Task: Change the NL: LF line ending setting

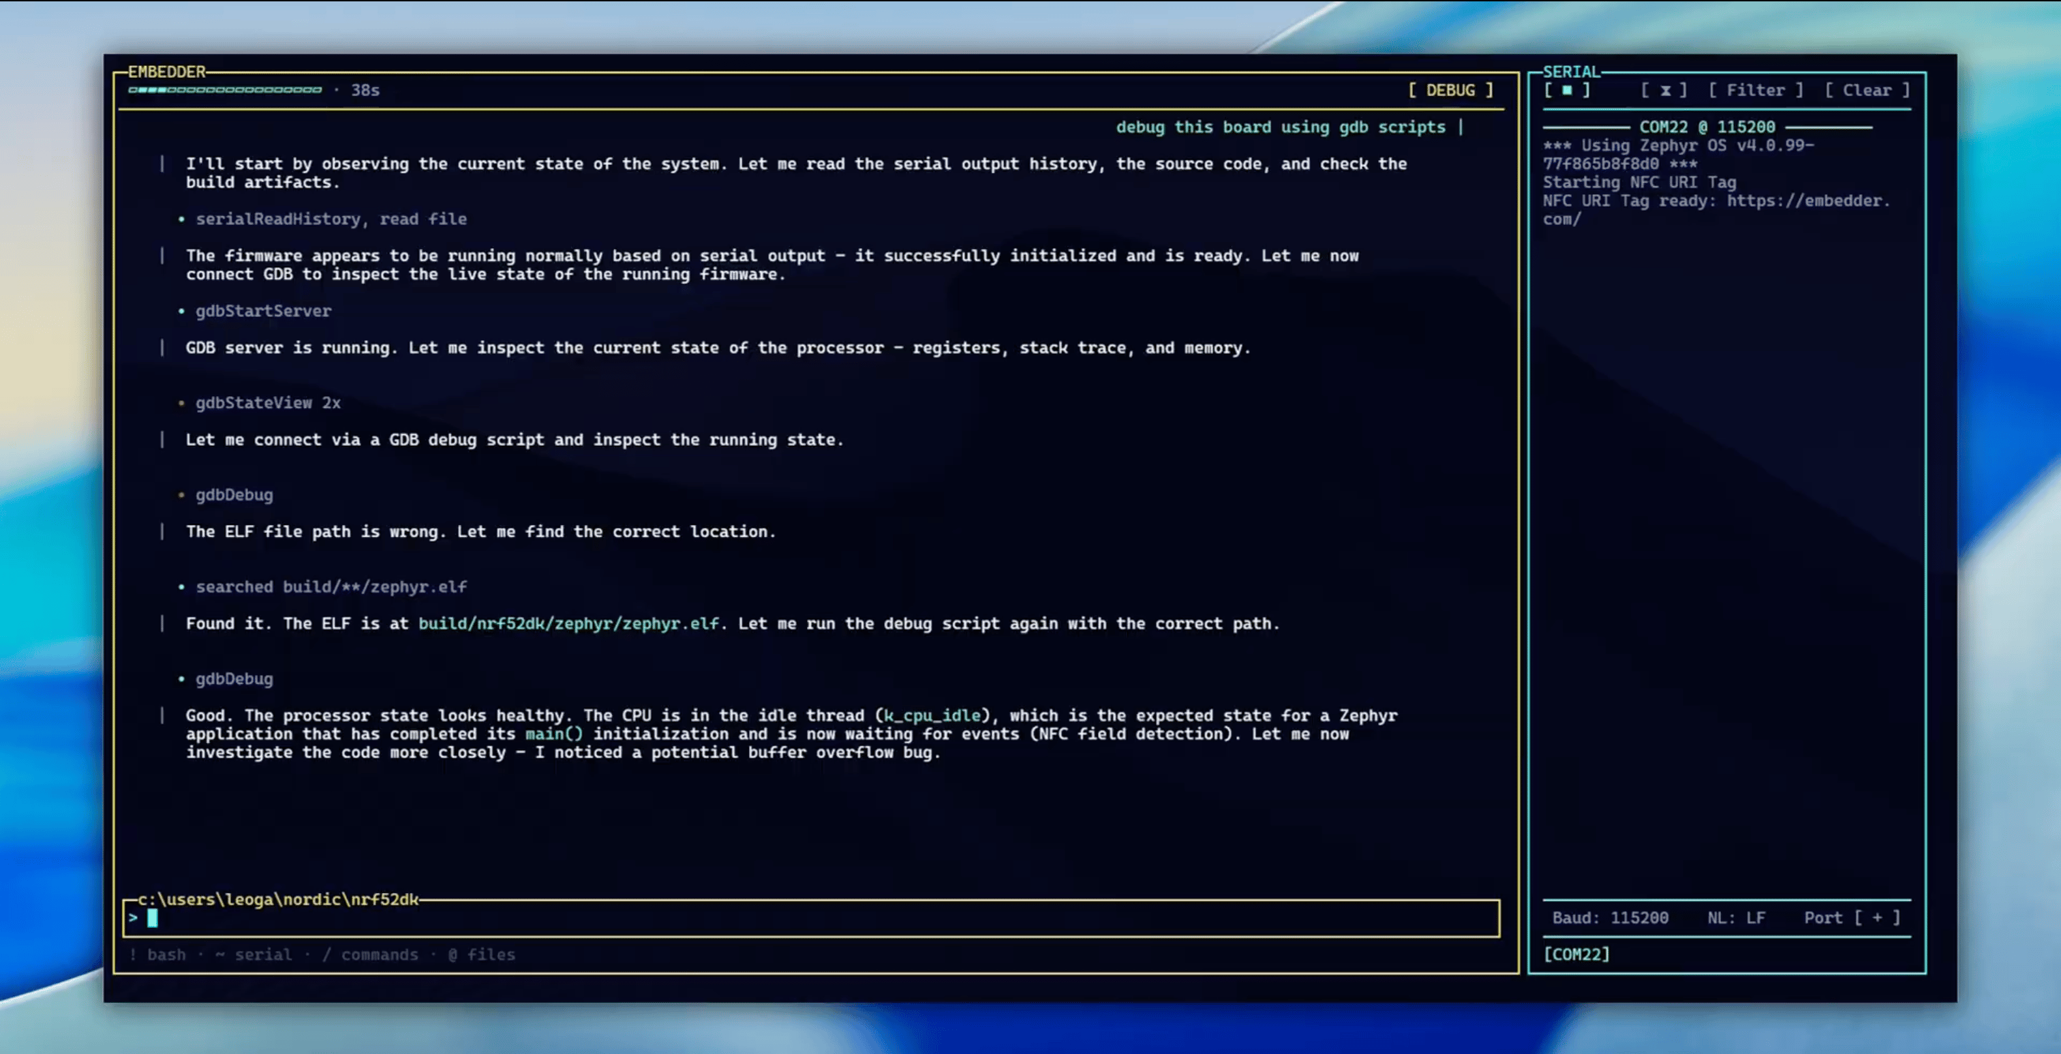Action: coord(1736,918)
